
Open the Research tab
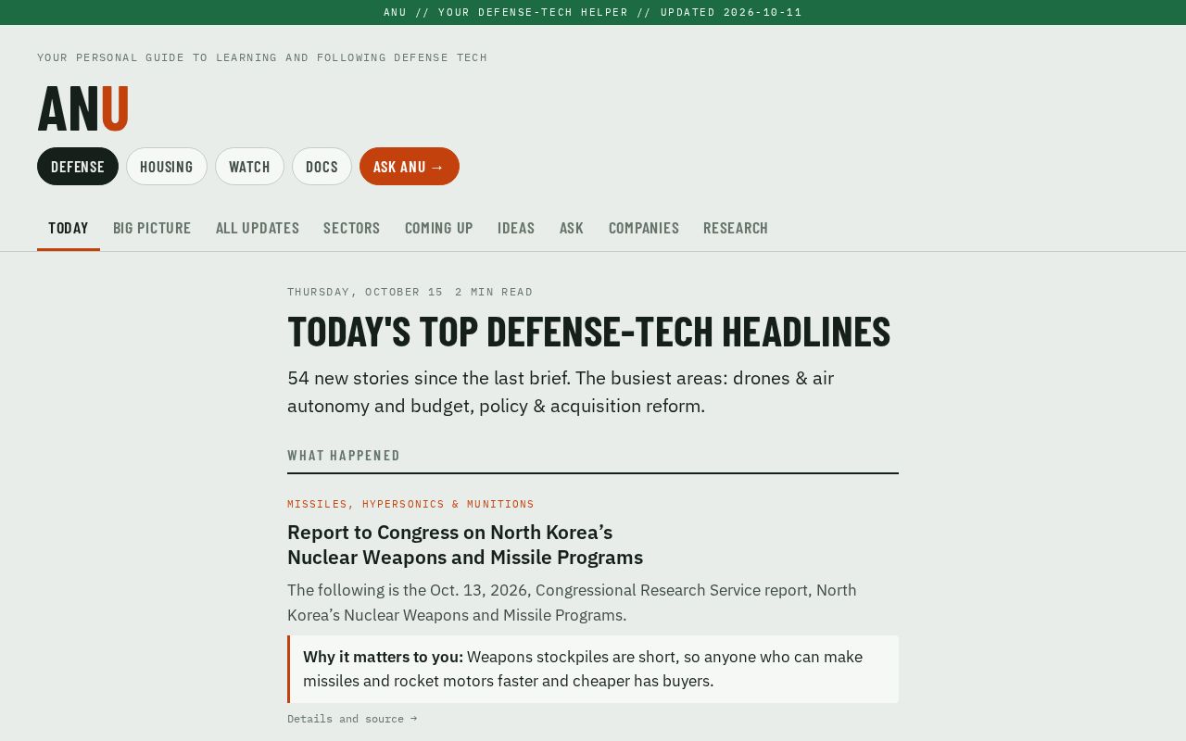(x=736, y=228)
